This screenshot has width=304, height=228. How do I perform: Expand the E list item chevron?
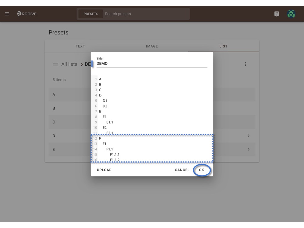coord(248,150)
